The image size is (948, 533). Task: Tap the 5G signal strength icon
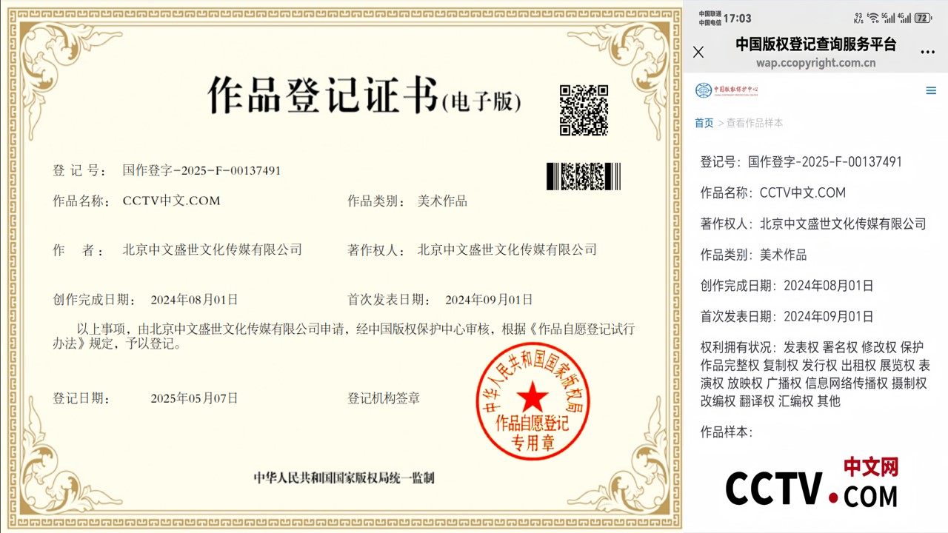[888, 18]
